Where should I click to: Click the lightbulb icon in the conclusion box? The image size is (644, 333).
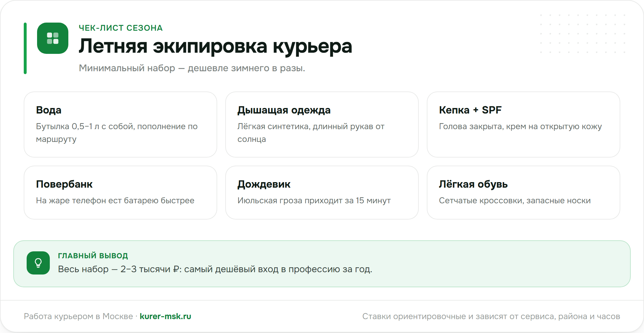tap(38, 263)
